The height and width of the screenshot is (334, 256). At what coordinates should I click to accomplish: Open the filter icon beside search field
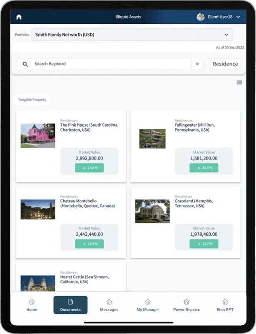point(197,64)
